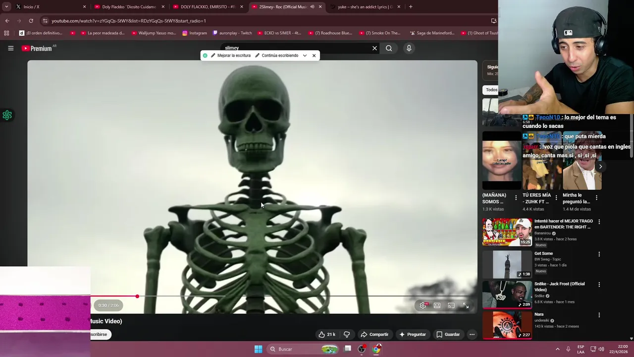634x357 pixels.
Task: Open options for 'Nara' video
Action: coord(599,315)
